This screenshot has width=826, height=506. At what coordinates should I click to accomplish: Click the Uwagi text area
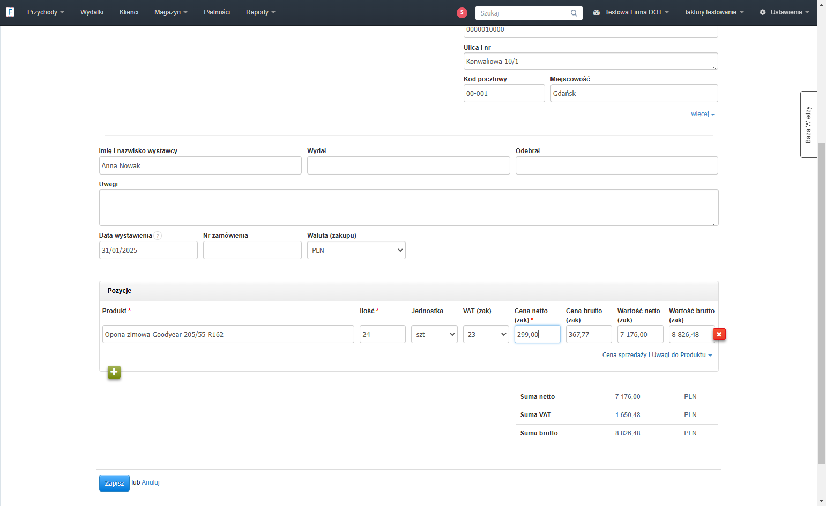click(x=408, y=207)
